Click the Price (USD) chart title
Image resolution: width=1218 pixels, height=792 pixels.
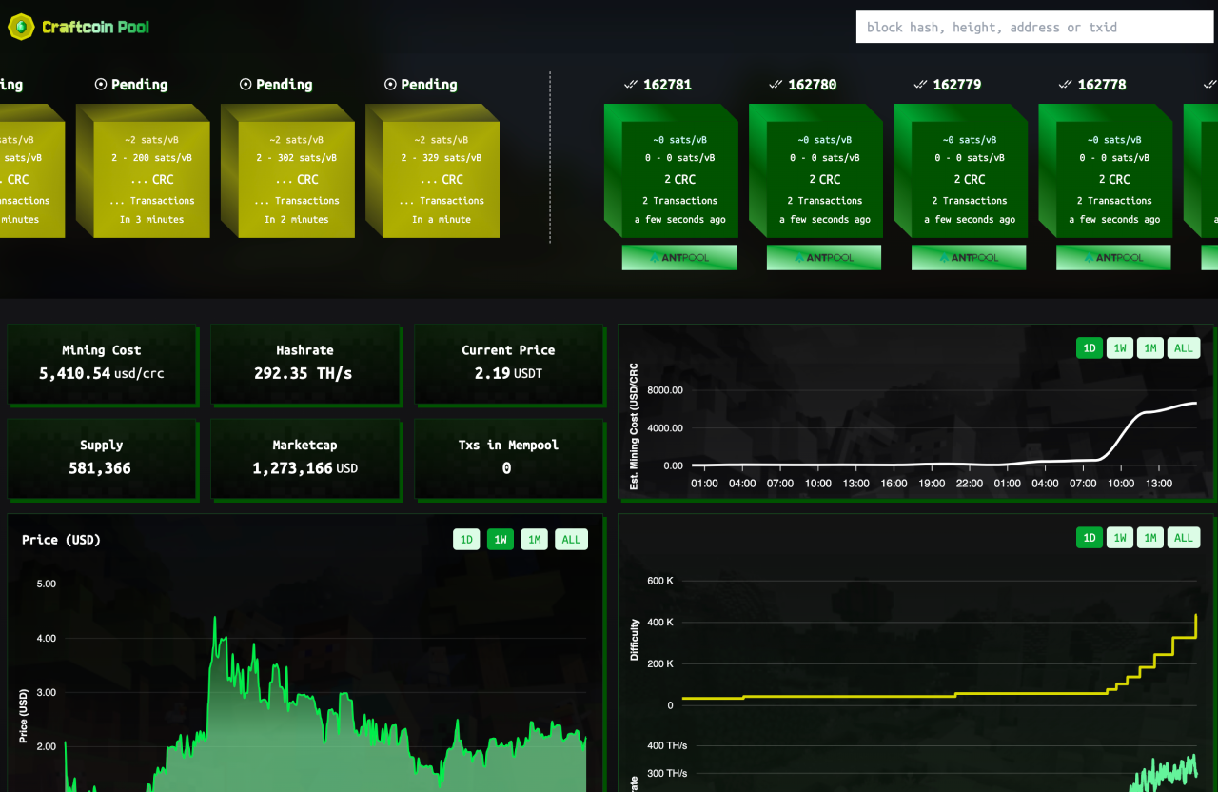(61, 540)
